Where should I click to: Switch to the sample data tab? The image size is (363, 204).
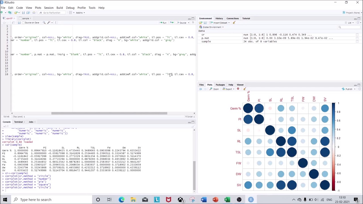point(25,18)
